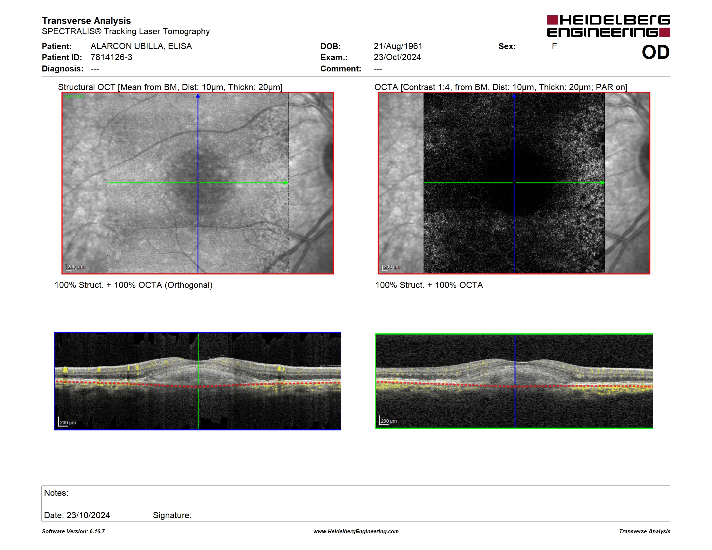This screenshot has height=550, width=712.
Task: Click the DOB value '21/Aug/1961'
Action: coord(398,46)
